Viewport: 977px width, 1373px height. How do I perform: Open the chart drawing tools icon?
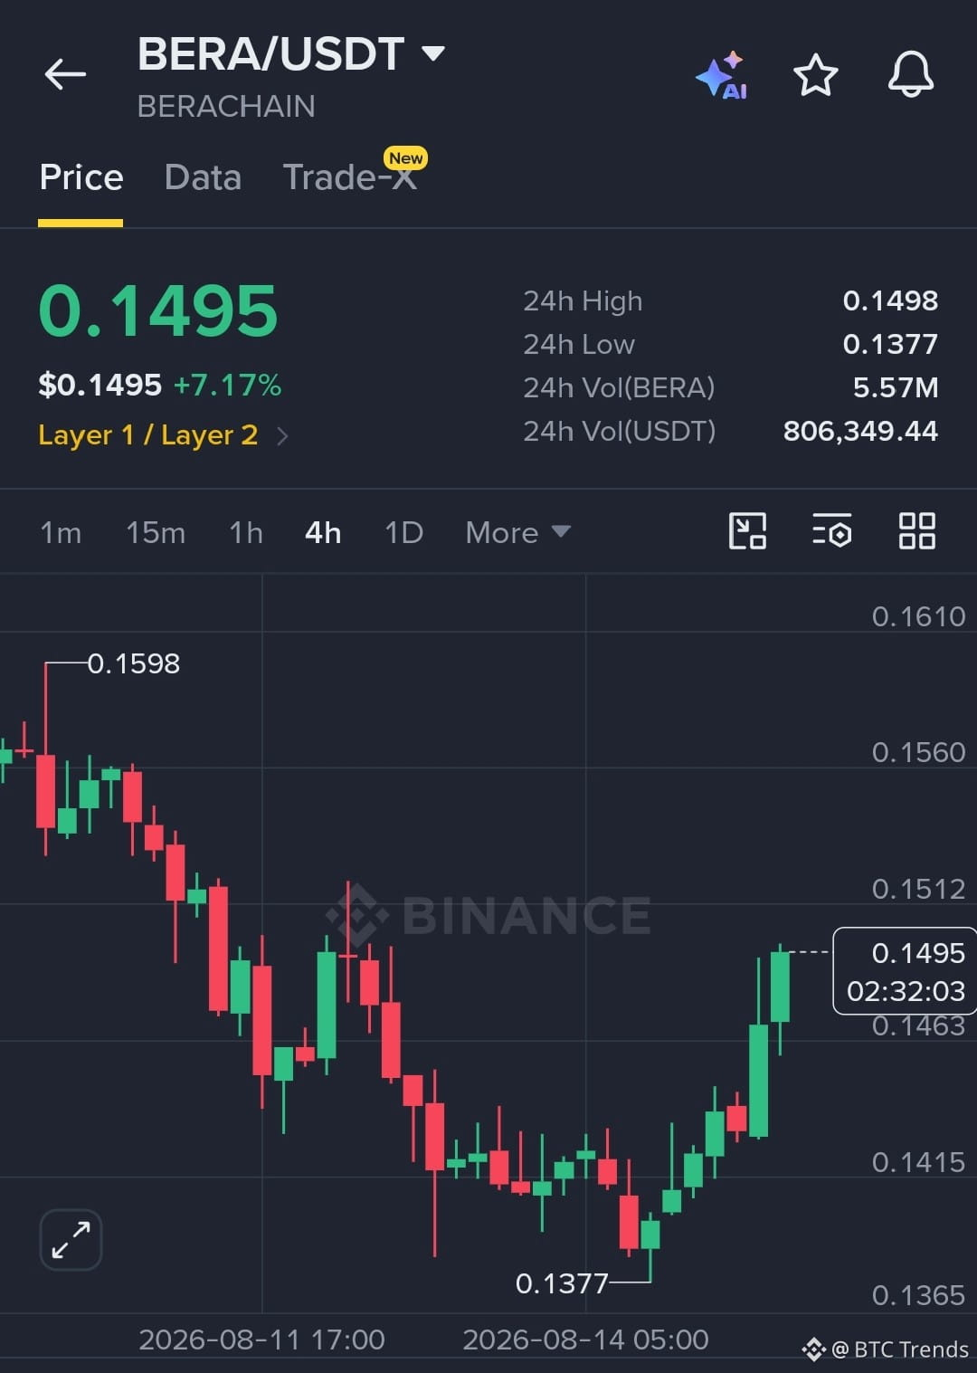(747, 531)
